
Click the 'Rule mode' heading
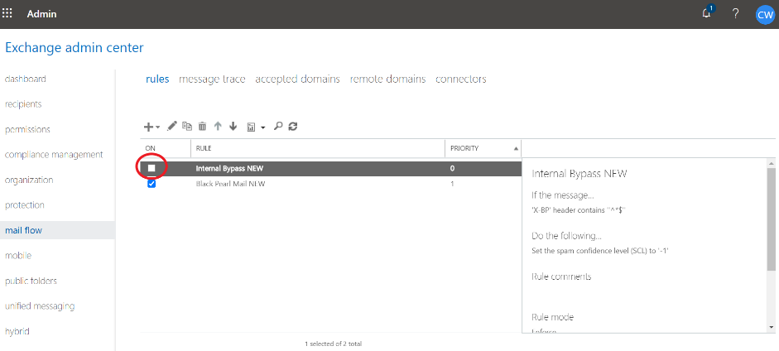coord(552,317)
